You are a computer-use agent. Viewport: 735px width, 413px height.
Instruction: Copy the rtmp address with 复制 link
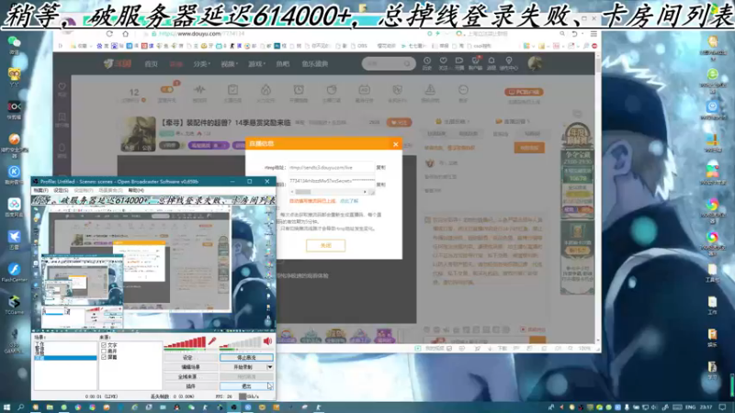pos(381,167)
